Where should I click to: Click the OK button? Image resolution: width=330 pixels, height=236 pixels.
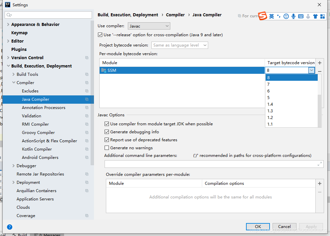coord(258,227)
